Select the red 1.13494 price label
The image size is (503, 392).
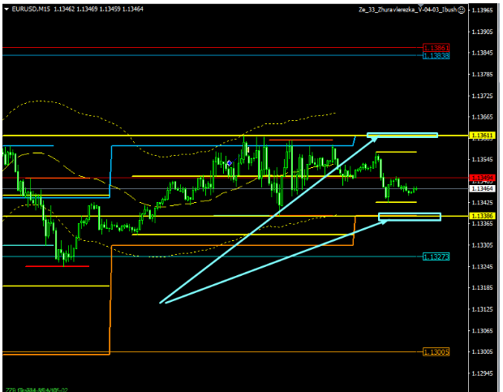point(483,178)
